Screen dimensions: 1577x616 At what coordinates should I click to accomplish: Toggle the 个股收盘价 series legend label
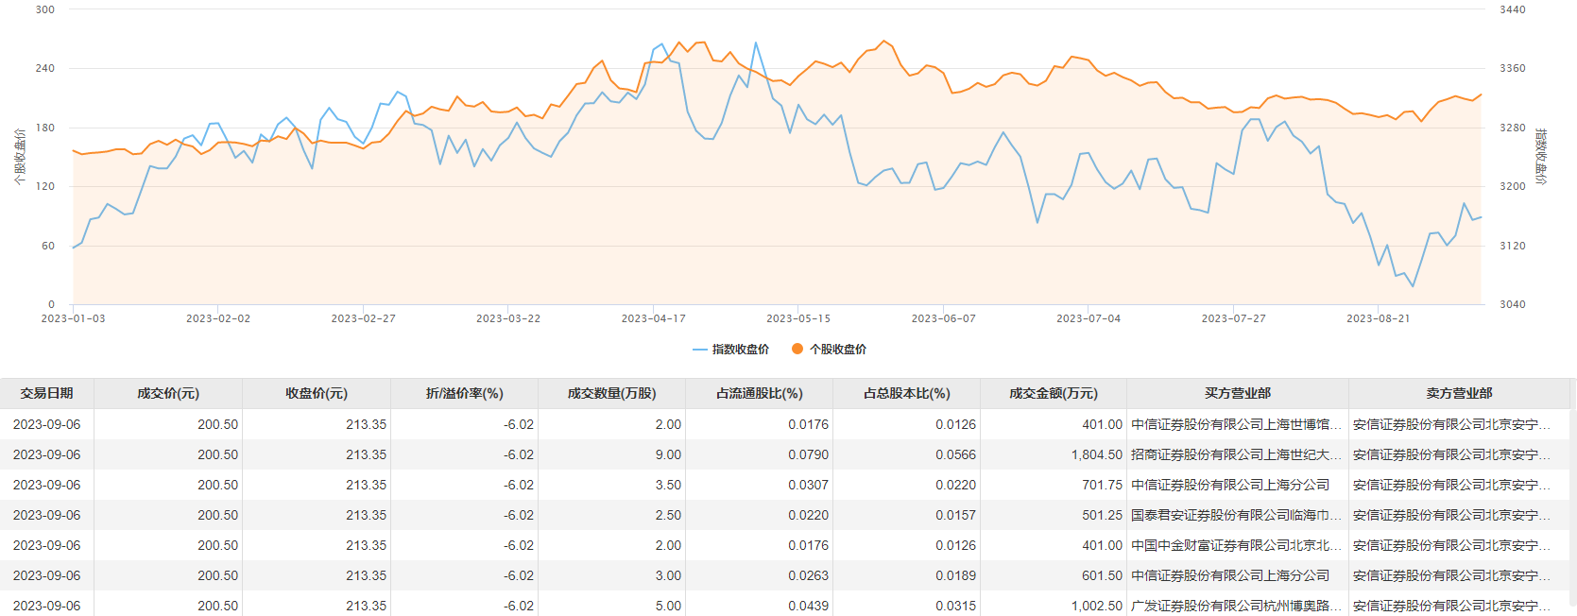point(837,350)
